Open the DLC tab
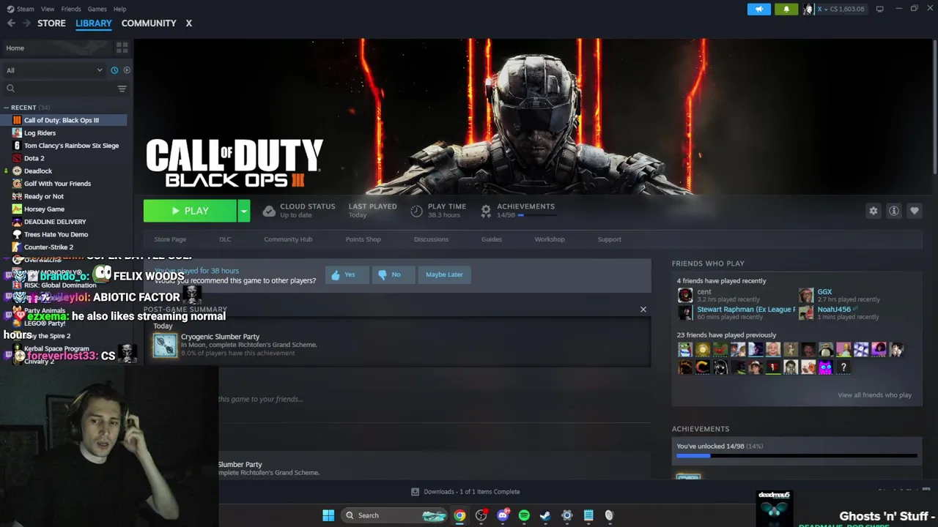938x527 pixels. (225, 239)
